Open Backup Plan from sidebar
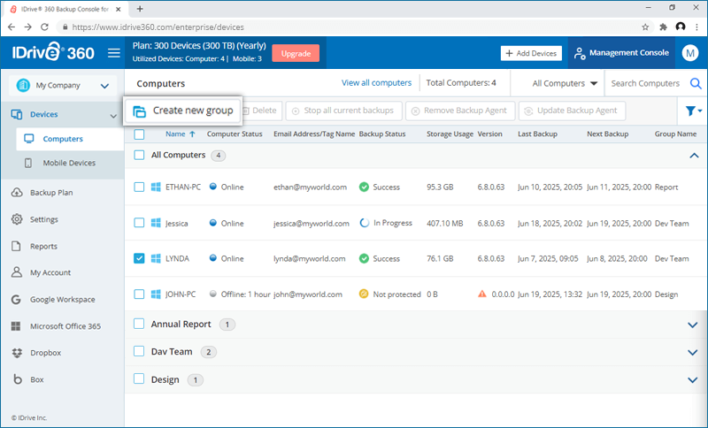 (51, 193)
